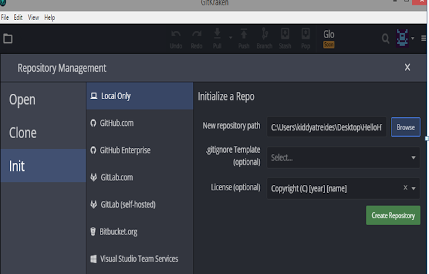Switch to the Clone tab
This screenshot has width=429, height=274.
pos(43,133)
